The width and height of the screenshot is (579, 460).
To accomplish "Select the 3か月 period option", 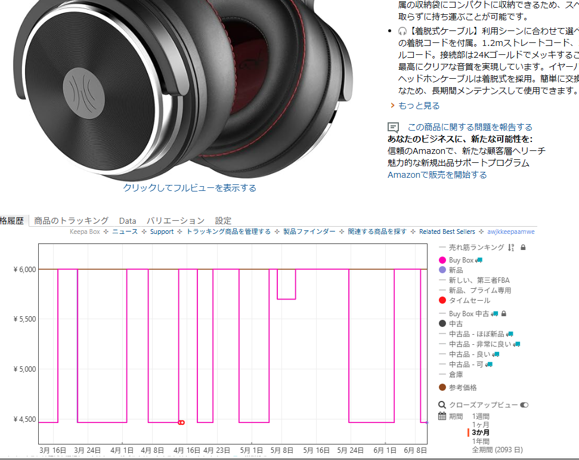I will tap(481, 433).
